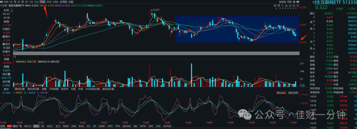Click the 加自选 add-to-watchlist button
This screenshot has height=129, width=357.
tap(282, 2)
